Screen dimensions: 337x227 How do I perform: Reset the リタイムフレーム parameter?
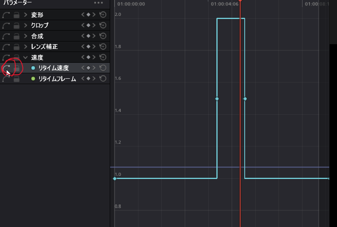point(103,79)
